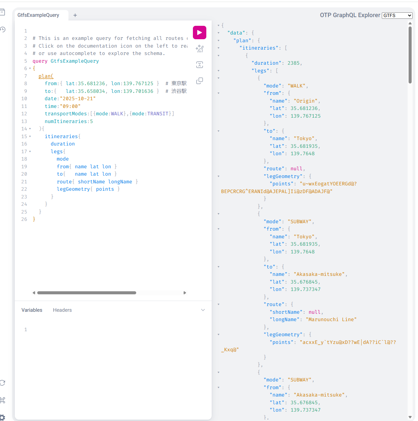The image size is (418, 421).
Task: Run the query with the execute button
Action: pyautogui.click(x=200, y=33)
